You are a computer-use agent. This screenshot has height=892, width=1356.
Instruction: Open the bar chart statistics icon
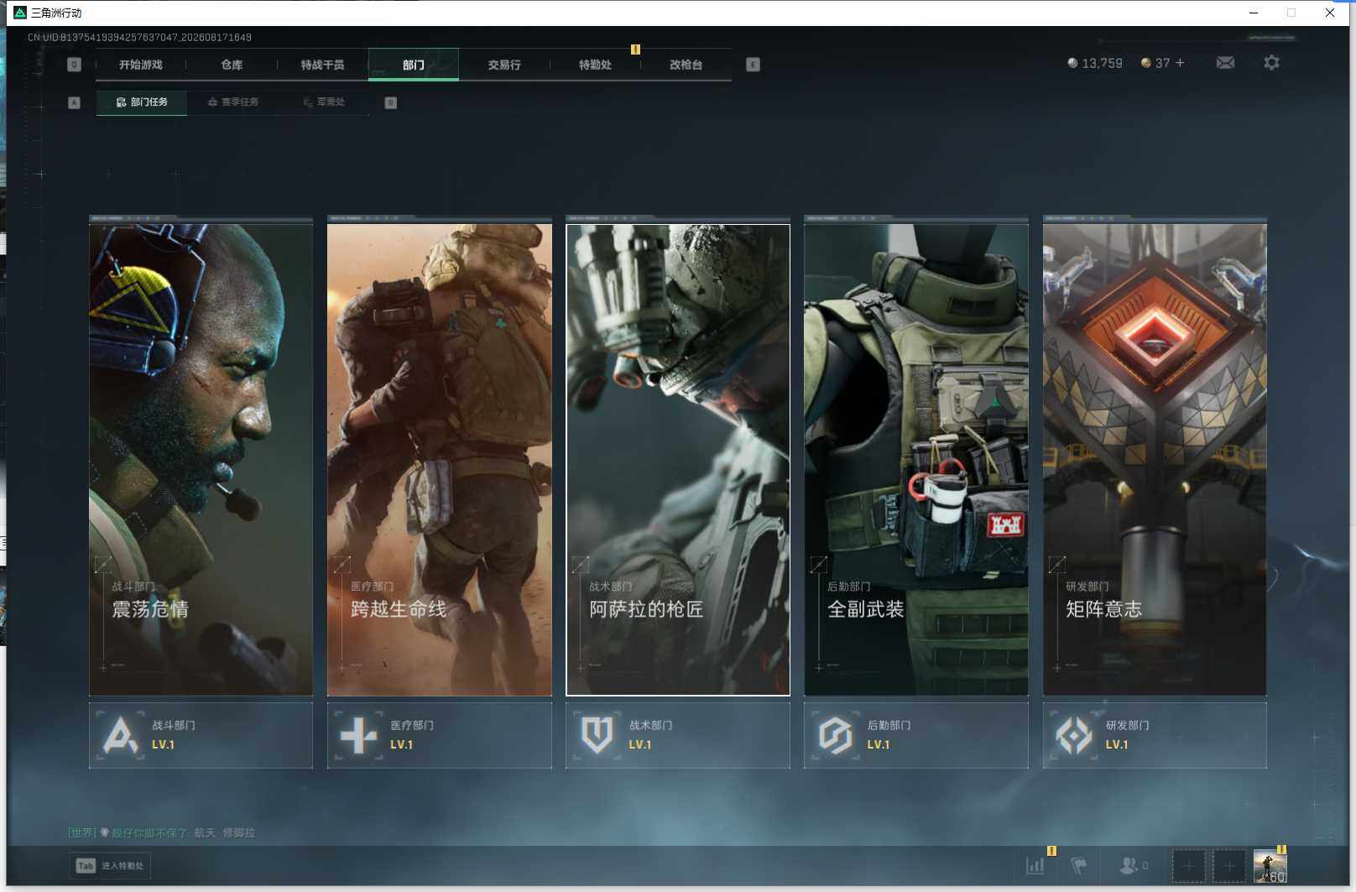[x=1035, y=865]
